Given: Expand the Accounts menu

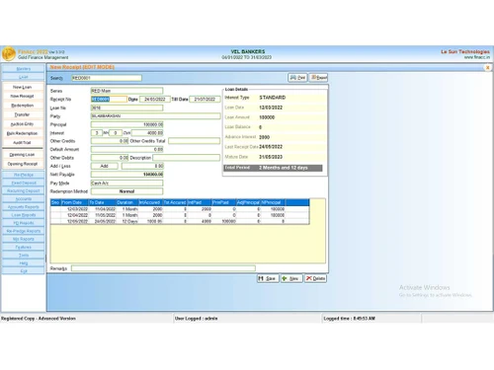Looking at the screenshot, I should pos(23,199).
